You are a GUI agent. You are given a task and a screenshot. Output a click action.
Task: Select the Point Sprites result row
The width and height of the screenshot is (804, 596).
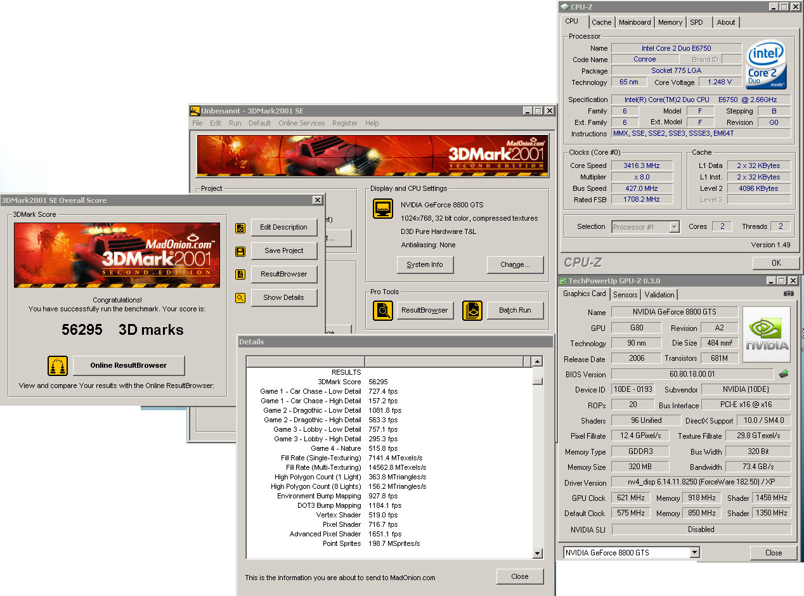click(x=389, y=543)
